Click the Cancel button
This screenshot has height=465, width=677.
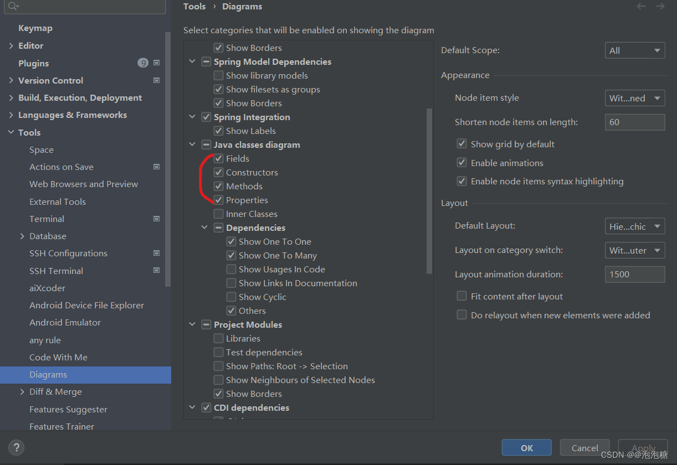click(x=584, y=447)
